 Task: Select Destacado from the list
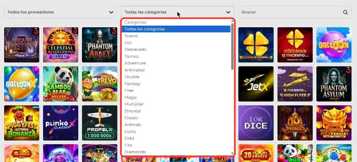[176, 50]
